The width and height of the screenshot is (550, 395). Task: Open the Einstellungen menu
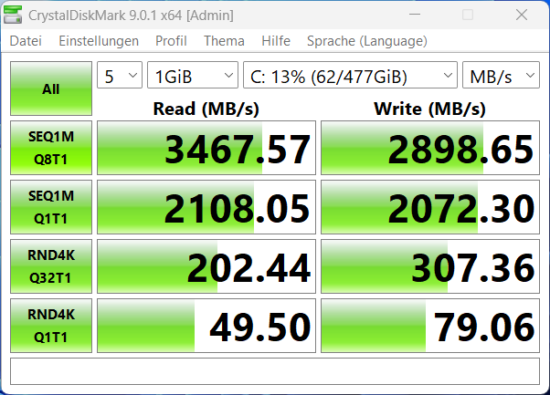(99, 41)
